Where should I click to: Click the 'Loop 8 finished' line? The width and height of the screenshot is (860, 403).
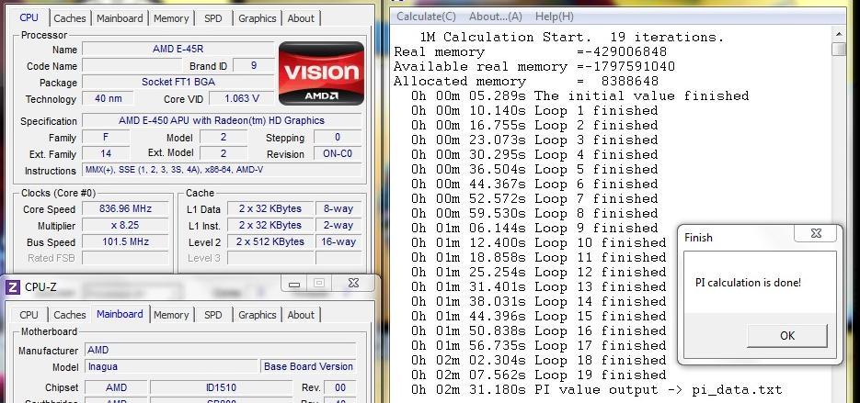(534, 214)
